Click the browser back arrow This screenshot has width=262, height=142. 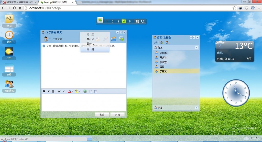coord(3,8)
